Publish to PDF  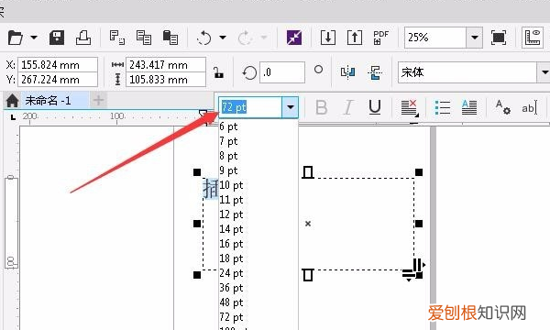[x=381, y=38]
